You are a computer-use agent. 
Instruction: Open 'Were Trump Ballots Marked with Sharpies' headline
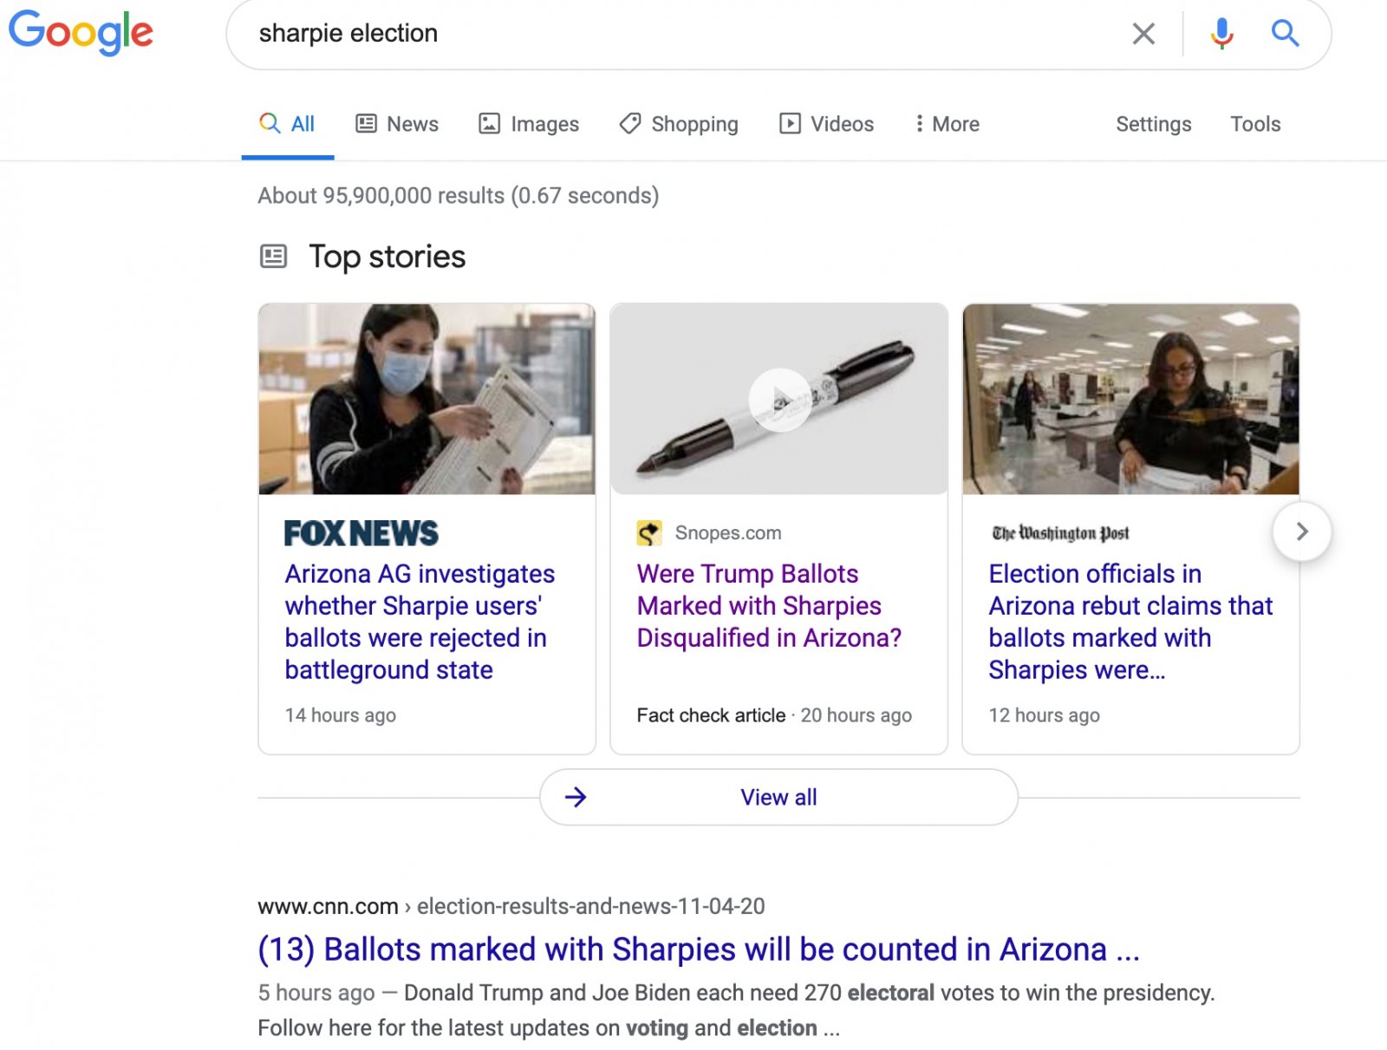(x=769, y=605)
